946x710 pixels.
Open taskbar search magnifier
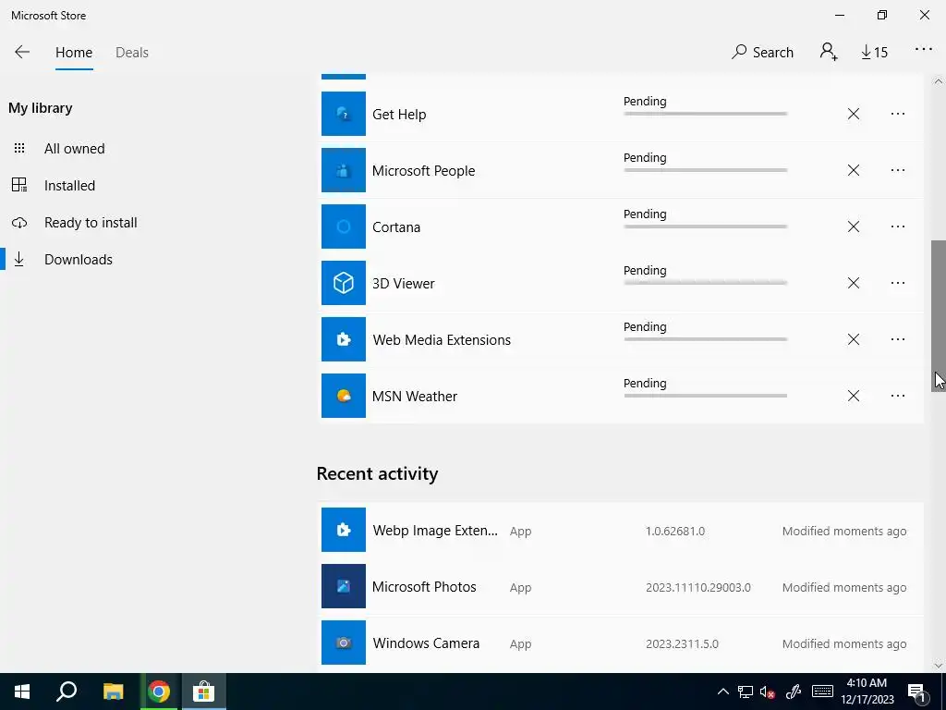(x=67, y=692)
